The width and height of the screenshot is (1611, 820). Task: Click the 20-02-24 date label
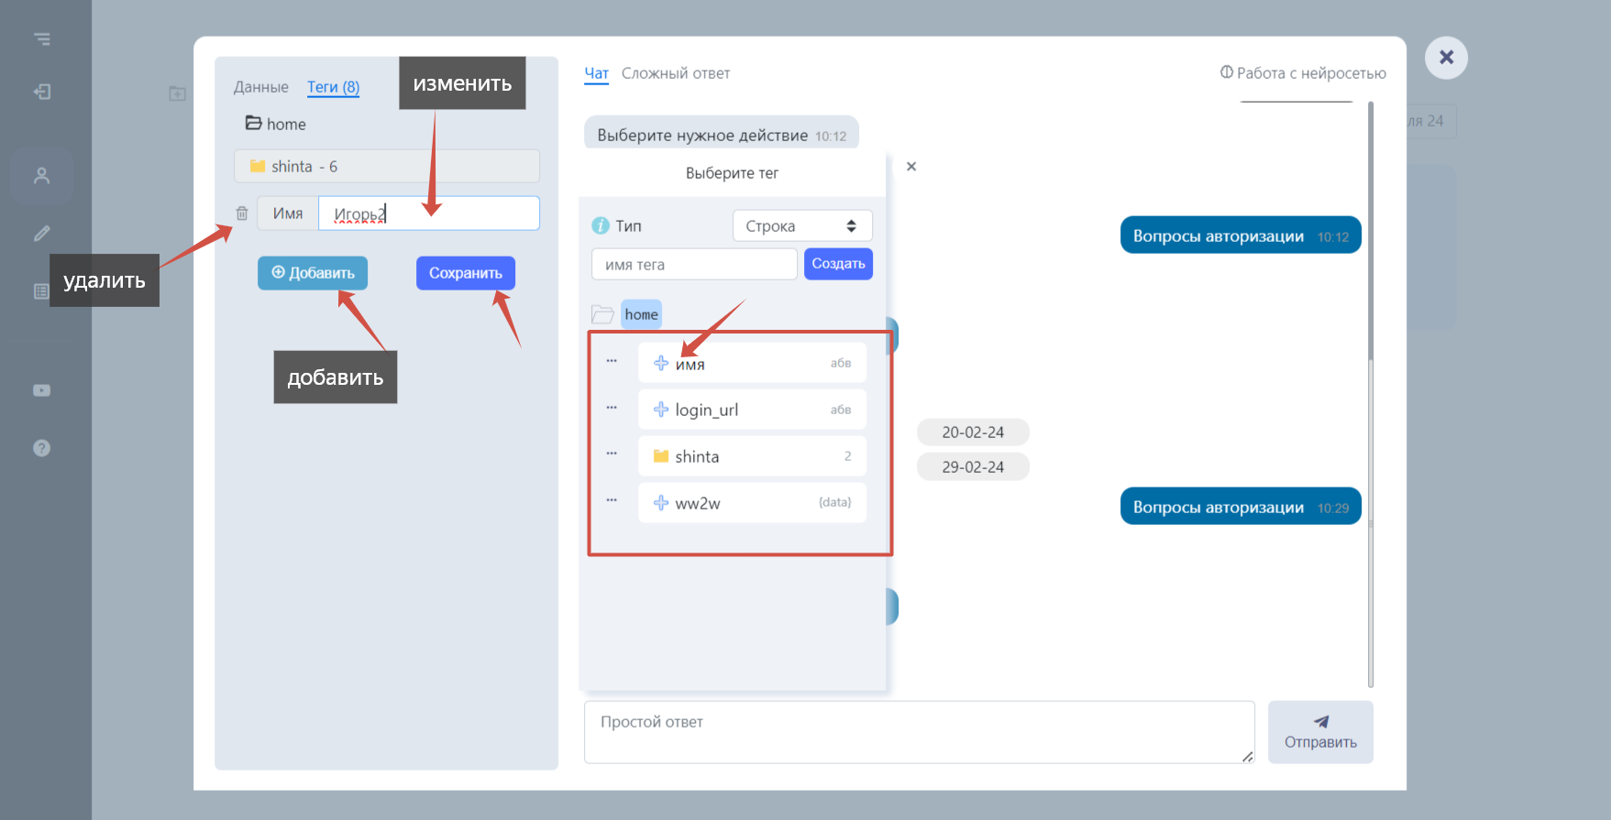point(973,432)
